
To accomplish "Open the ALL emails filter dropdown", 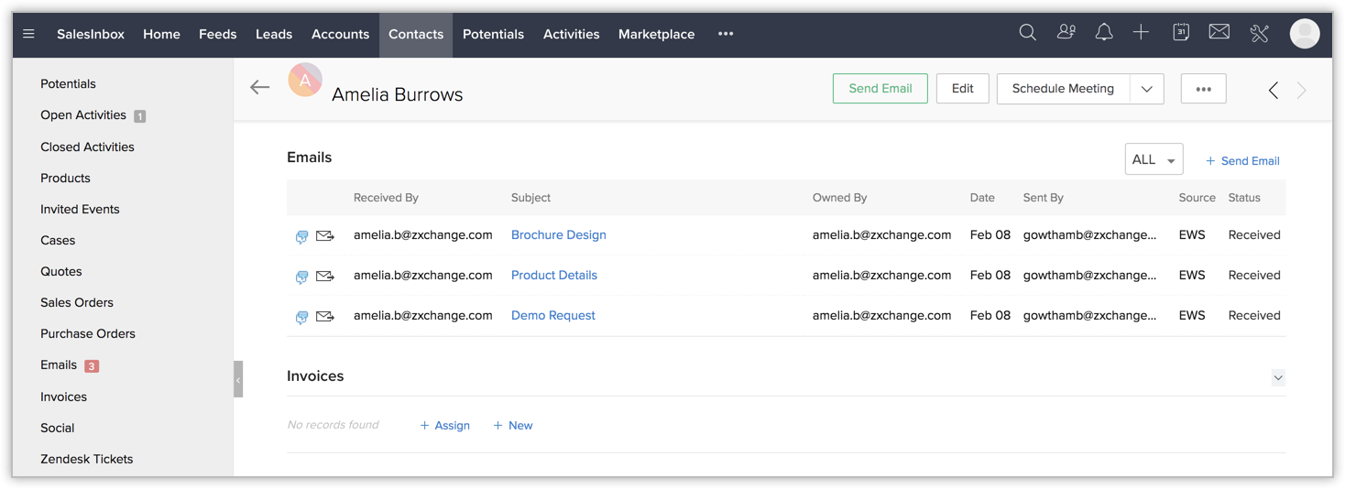I will pos(1154,159).
